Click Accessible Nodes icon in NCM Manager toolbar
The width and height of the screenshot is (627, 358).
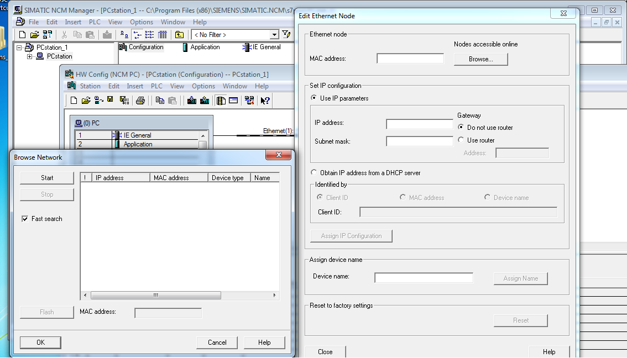[x=47, y=35]
